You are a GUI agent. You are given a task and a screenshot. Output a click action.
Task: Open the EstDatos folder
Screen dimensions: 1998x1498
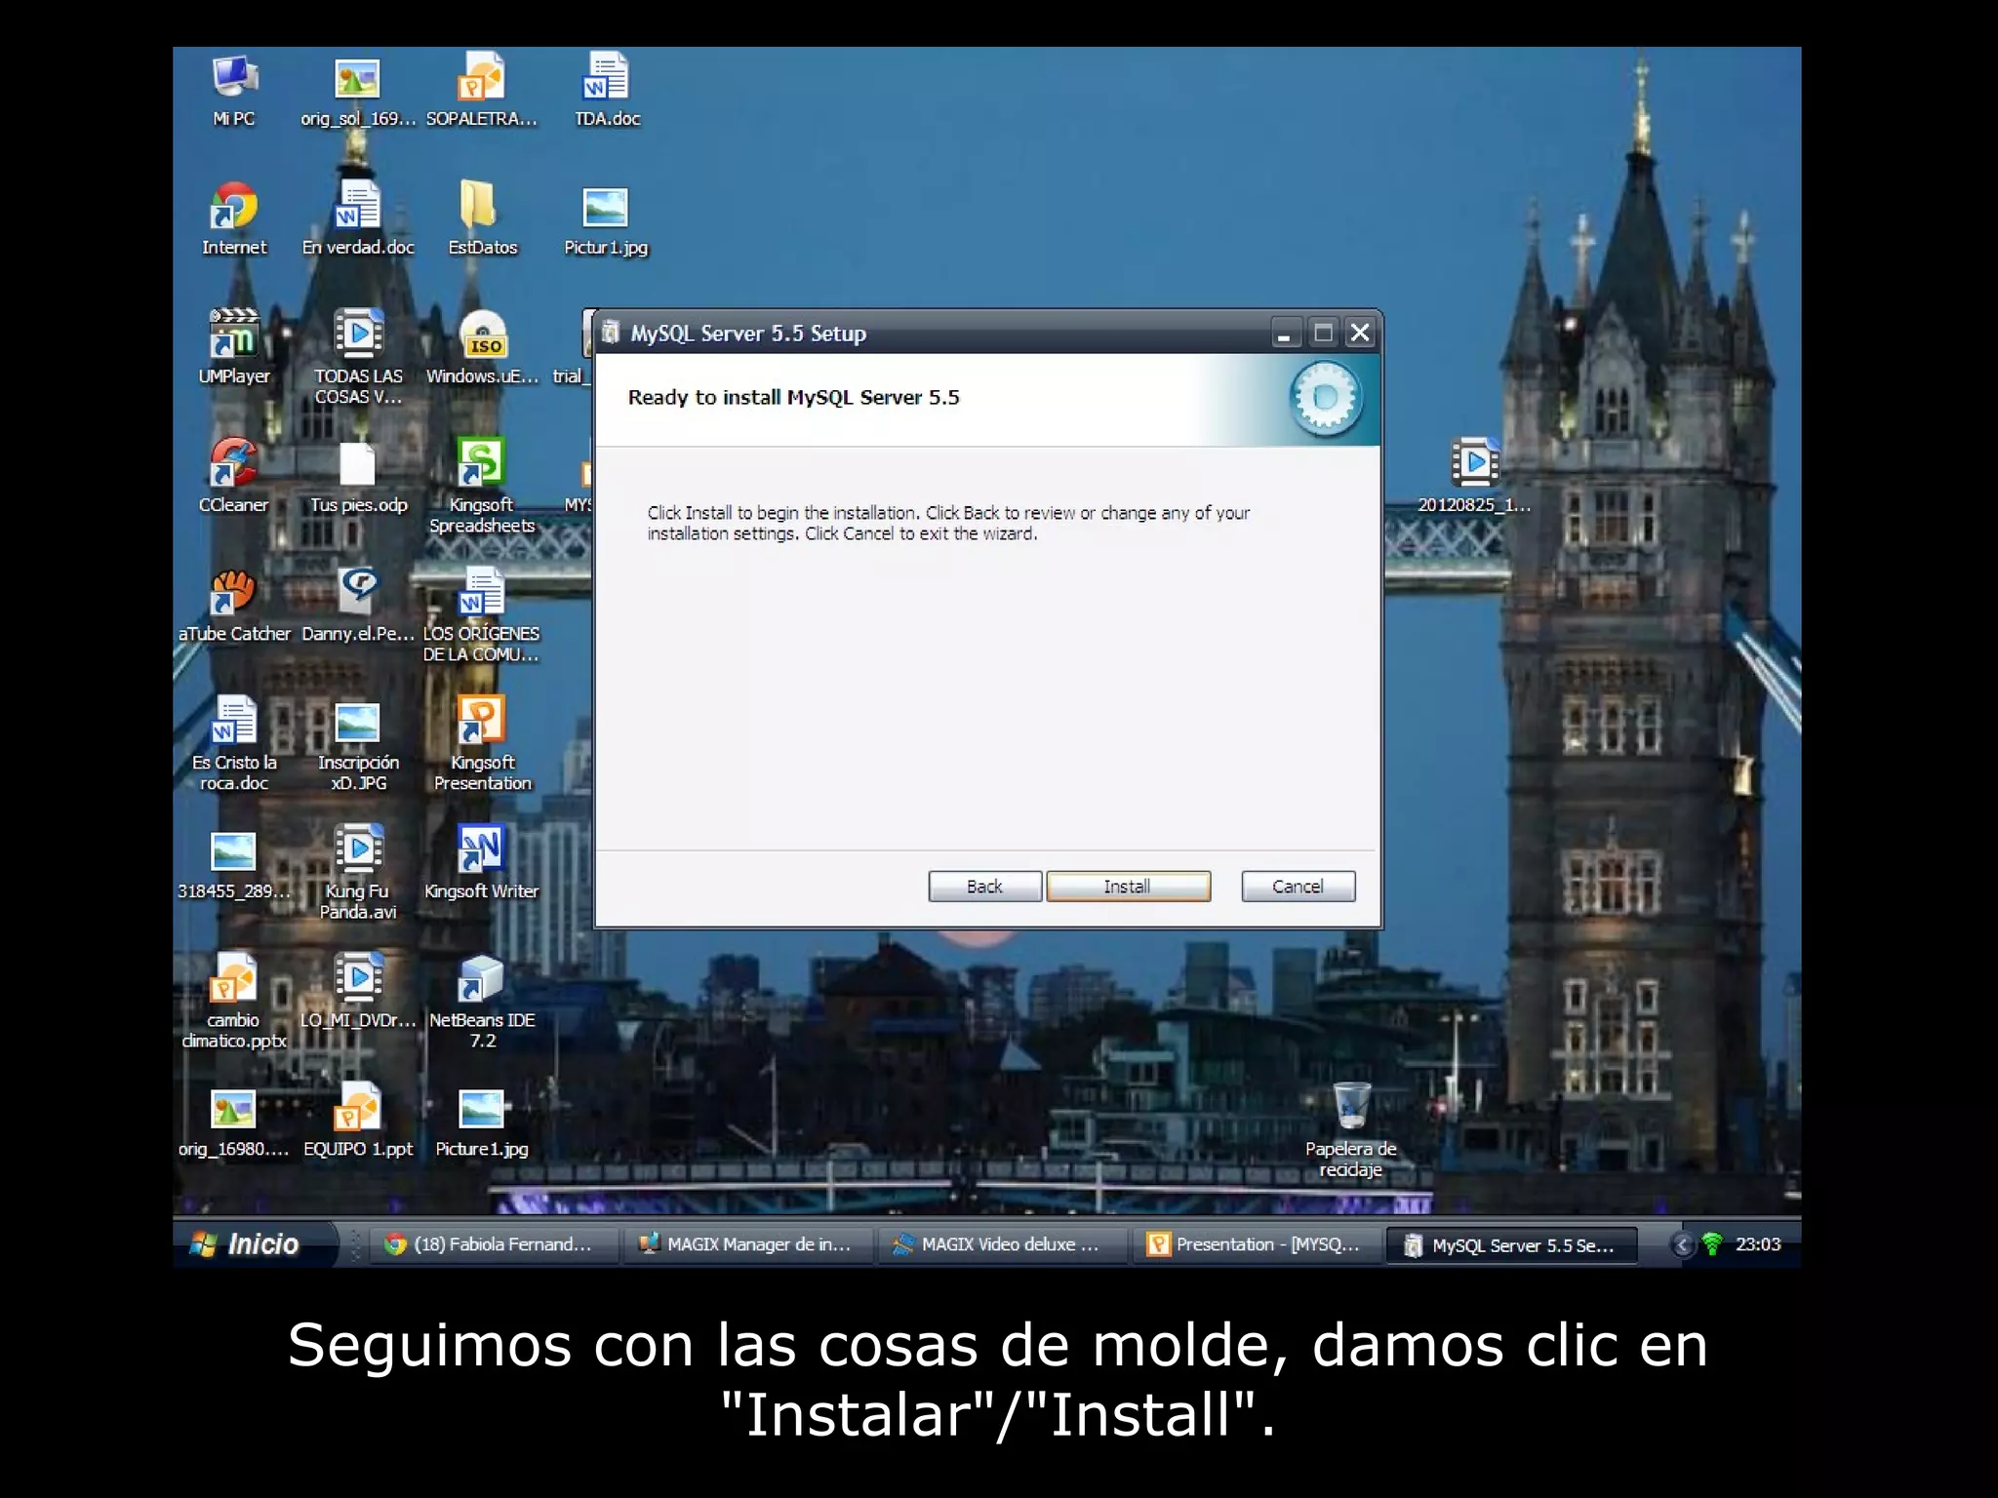click(482, 219)
